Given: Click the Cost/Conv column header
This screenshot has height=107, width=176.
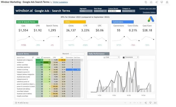Looking at the screenshot, I should point(77,58).
